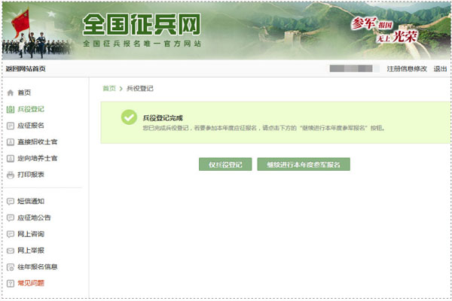Viewport: 452px width, 301px height.
Task: Click the 首页 breadcrumb link
Action: [109, 89]
